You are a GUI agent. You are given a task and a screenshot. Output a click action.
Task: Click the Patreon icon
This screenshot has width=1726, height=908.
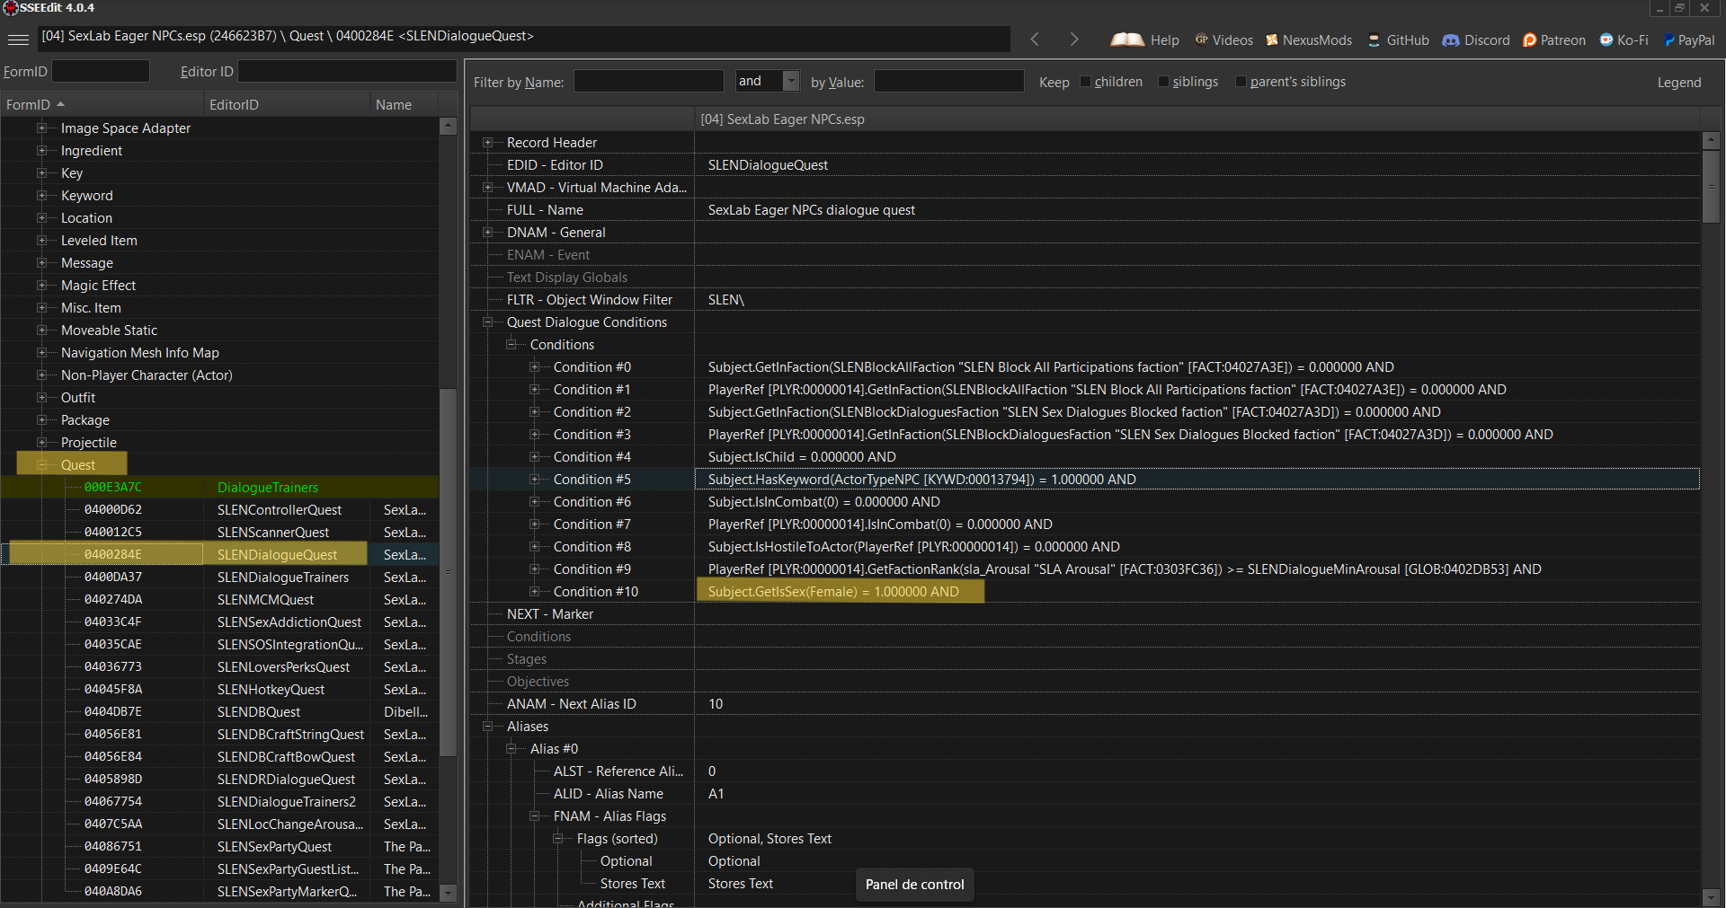point(1528,40)
